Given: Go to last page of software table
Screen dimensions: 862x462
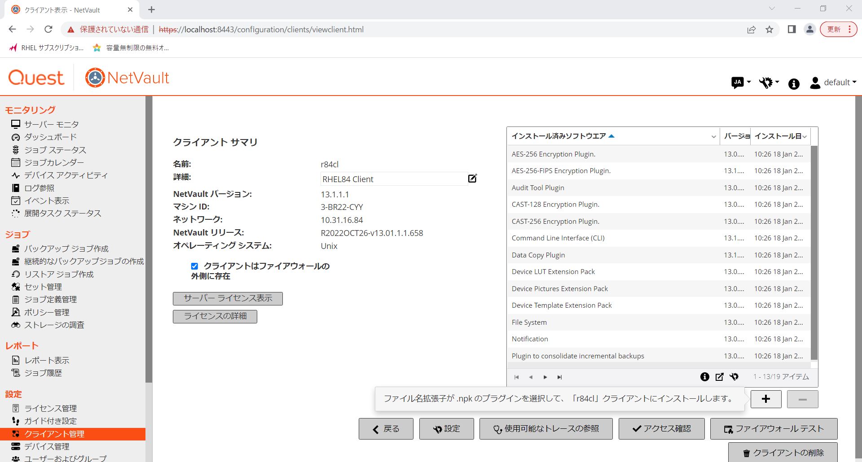Looking at the screenshot, I should point(559,377).
